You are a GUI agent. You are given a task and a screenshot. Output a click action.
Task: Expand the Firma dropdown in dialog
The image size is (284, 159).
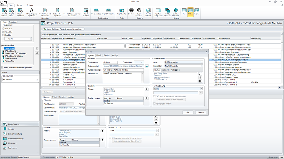pyautogui.click(x=202, y=62)
